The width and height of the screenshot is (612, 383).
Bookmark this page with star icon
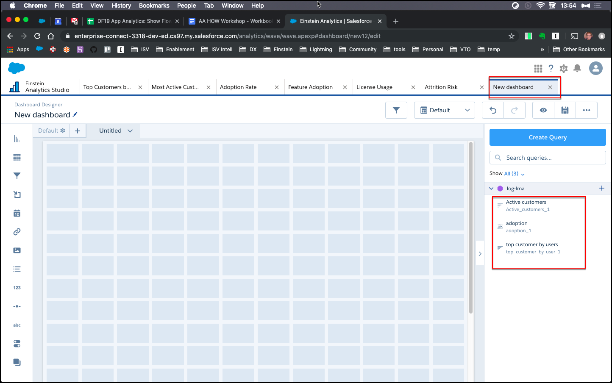[512, 36]
